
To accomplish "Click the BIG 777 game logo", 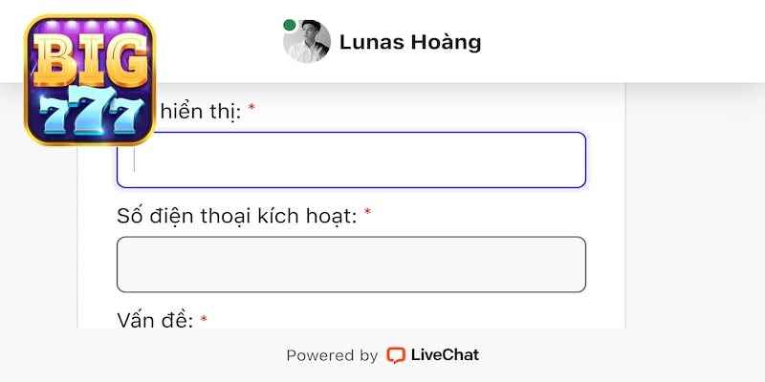I will point(90,80).
